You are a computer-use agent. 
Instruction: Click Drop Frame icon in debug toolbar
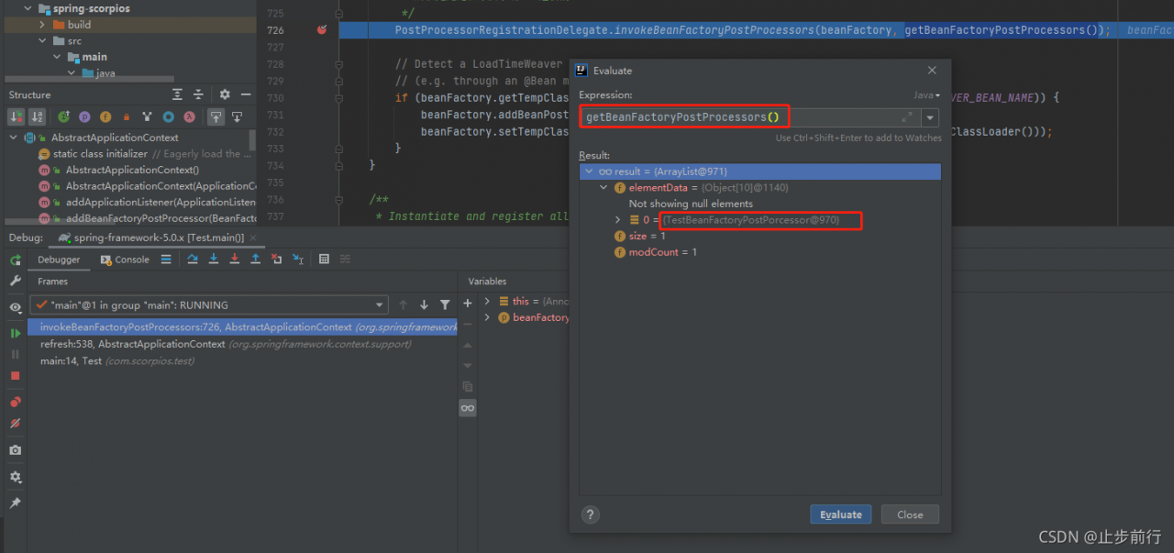pyautogui.click(x=277, y=260)
